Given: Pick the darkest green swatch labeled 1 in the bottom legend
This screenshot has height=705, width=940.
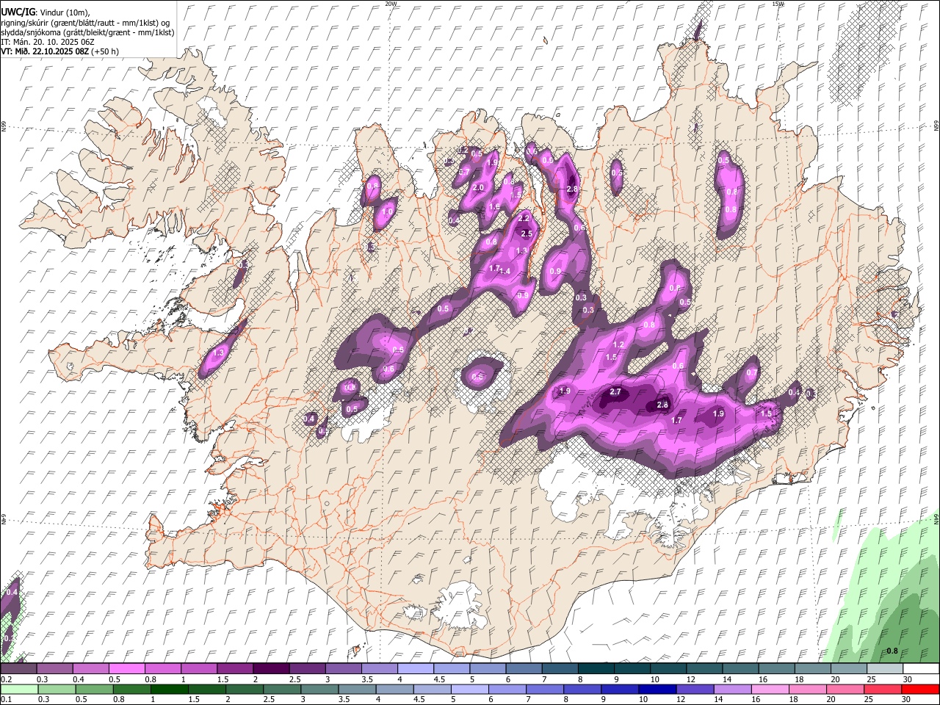Looking at the screenshot, I should point(169,689).
